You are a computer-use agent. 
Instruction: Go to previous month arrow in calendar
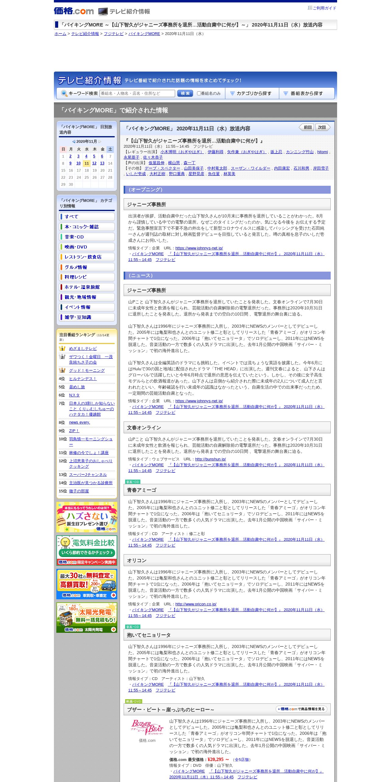74,142
